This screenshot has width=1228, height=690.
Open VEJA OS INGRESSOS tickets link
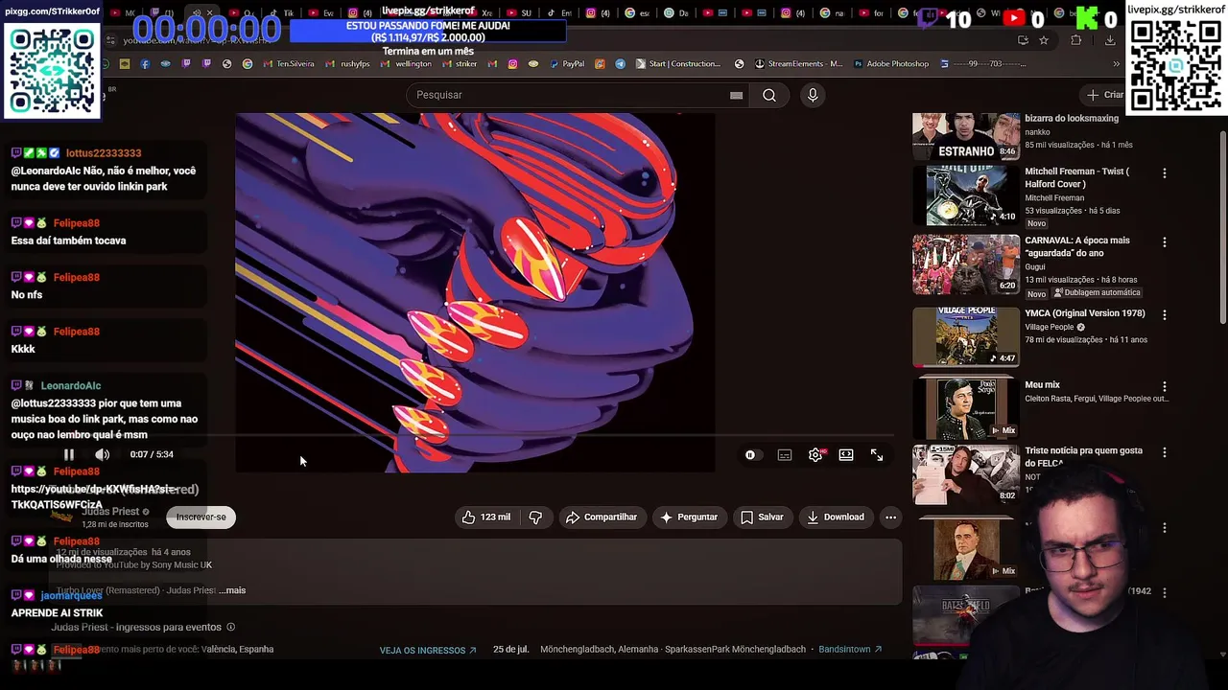coord(428,650)
